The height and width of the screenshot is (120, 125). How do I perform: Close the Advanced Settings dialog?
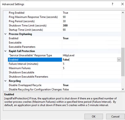pos(122,4)
